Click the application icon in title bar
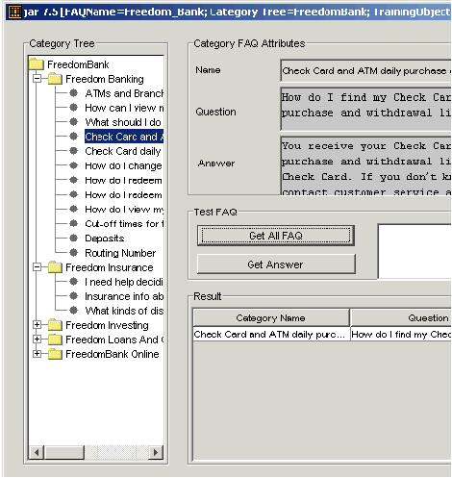This screenshot has width=452, height=478. [14, 12]
